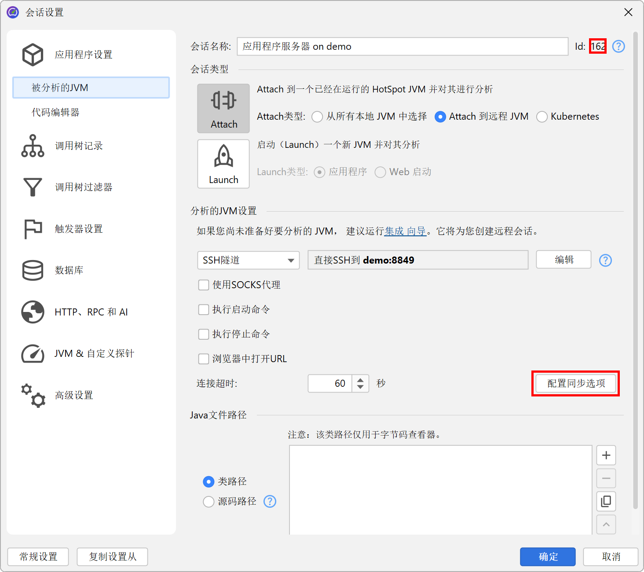Viewport: 644px width, 572px height.
Task: Click the 集成 向导 link
Action: tap(405, 231)
